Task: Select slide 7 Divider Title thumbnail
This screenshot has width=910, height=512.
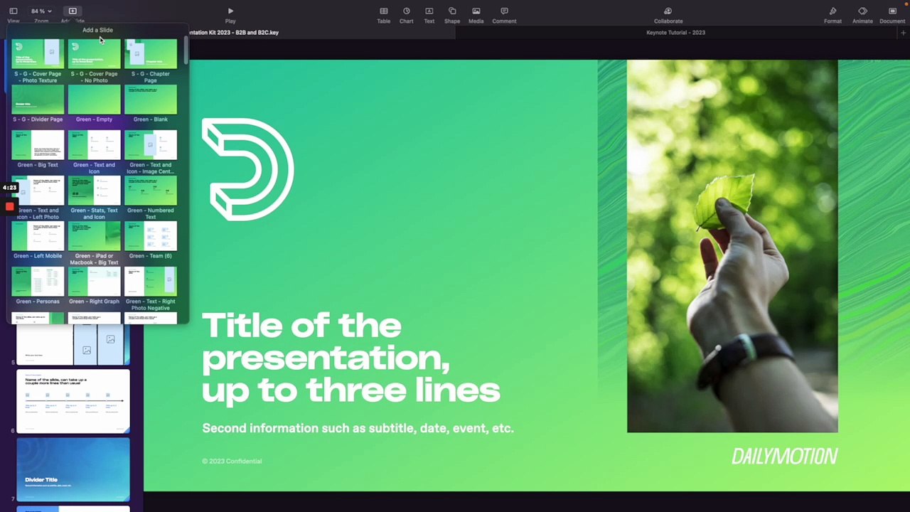Action: click(x=73, y=470)
